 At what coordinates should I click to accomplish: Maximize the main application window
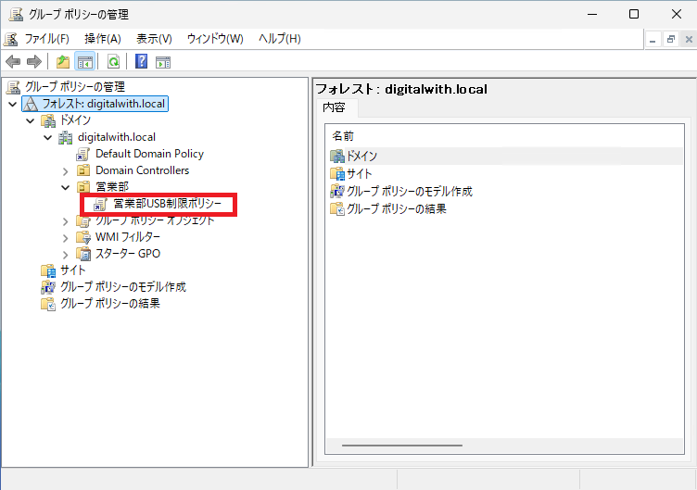tap(634, 14)
